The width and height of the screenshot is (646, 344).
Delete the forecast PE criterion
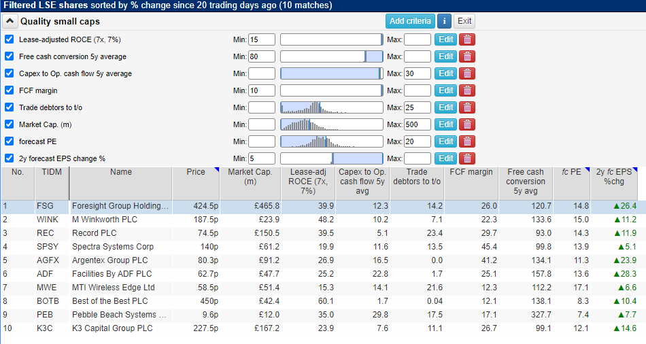[x=467, y=141]
